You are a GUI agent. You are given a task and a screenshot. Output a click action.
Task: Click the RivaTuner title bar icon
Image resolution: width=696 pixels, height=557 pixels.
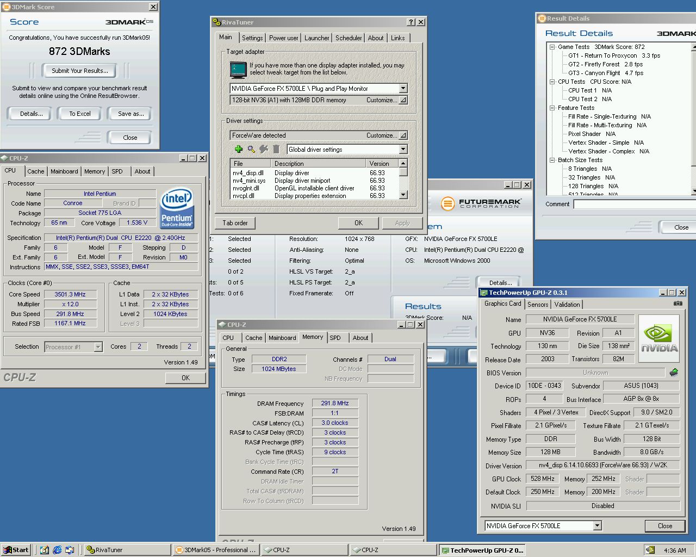coord(216,22)
